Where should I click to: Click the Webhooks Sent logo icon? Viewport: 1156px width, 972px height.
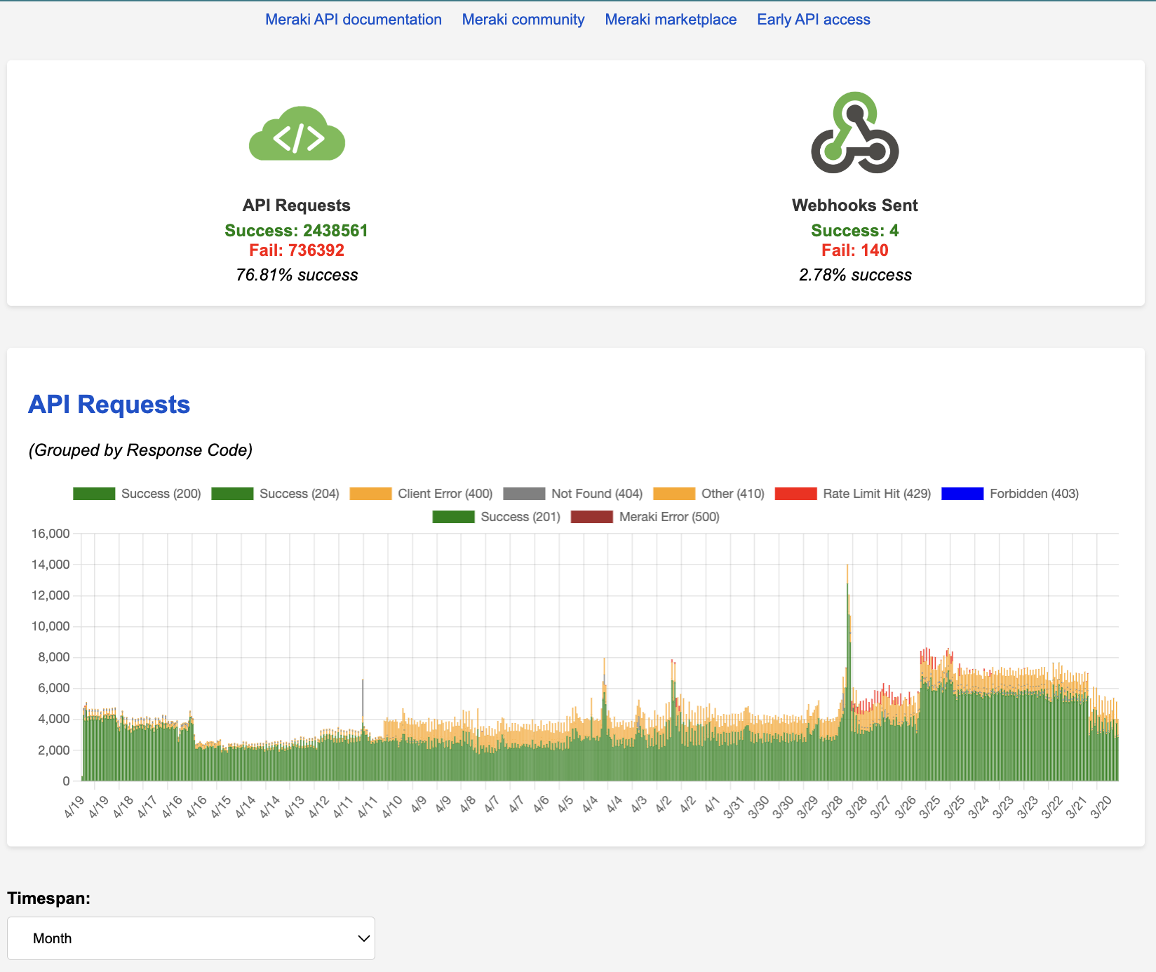[x=855, y=133]
